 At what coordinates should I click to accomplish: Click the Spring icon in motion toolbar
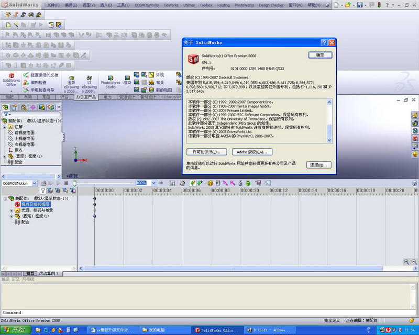(218, 183)
